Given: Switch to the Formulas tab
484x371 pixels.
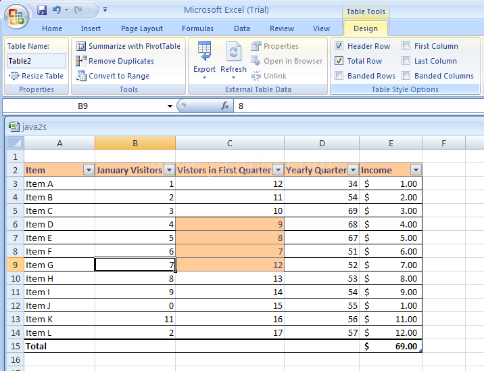Looking at the screenshot, I should 197,28.
